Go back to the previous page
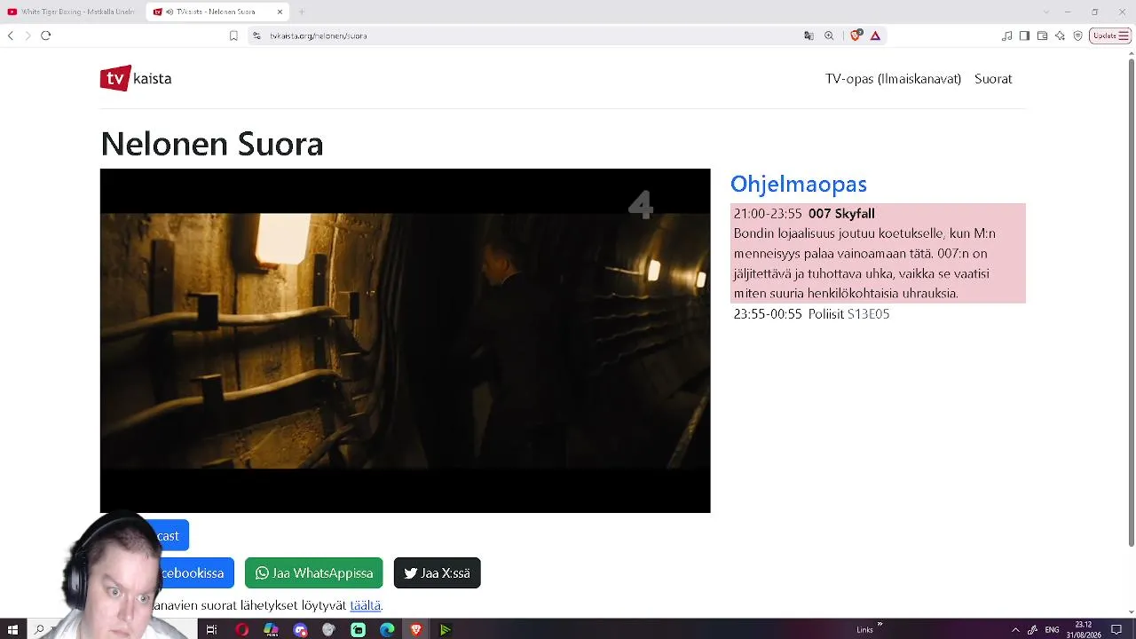The height and width of the screenshot is (639, 1136). pyautogui.click(x=11, y=35)
